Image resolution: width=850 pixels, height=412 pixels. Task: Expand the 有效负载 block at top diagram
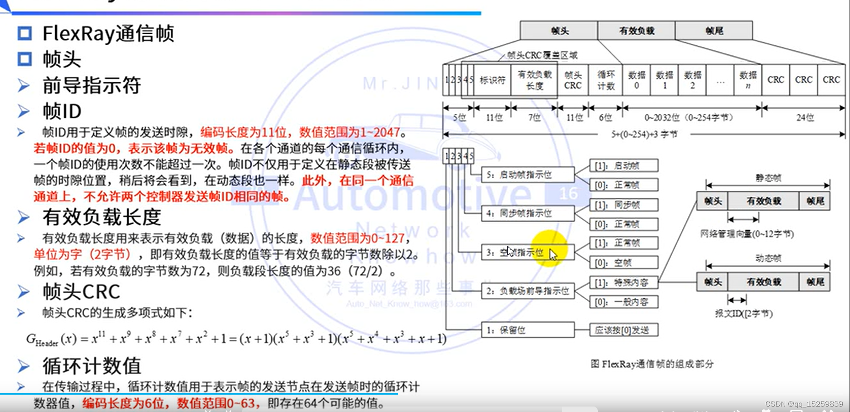click(x=637, y=30)
